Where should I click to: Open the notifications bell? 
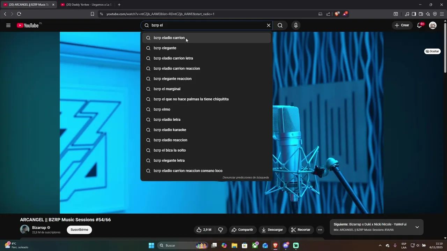pyautogui.click(x=419, y=25)
